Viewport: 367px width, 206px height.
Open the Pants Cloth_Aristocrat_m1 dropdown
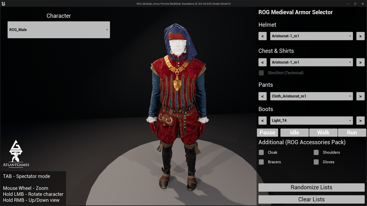coord(311,96)
